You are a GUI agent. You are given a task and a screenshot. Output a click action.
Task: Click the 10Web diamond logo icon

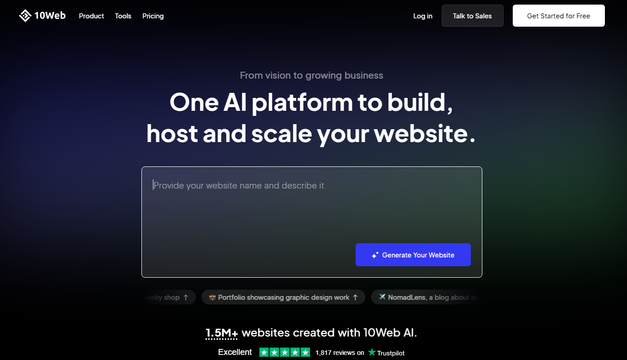[25, 16]
